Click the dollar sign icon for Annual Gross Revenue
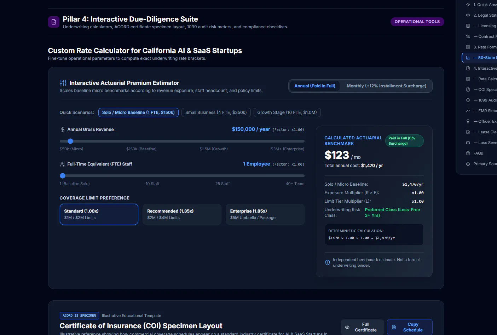Screen dimensions: 497x335 point(63,129)
